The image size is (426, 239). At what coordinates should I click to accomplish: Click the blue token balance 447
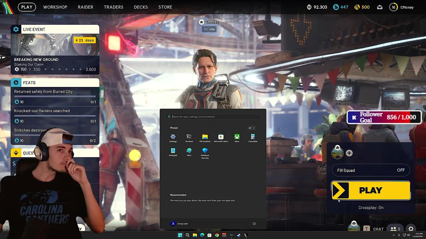[340, 7]
